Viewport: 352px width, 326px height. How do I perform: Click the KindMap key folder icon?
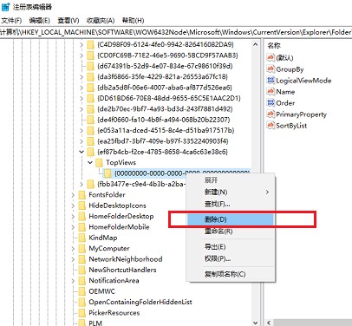coord(82,238)
